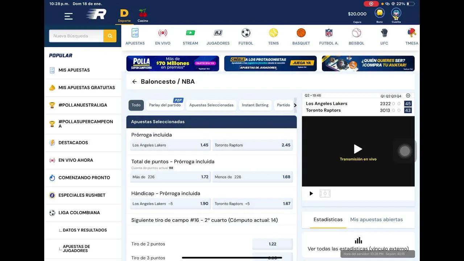Bet Los Angeles Lakers at 1.45
This screenshot has height=261, width=464.
(x=170, y=145)
